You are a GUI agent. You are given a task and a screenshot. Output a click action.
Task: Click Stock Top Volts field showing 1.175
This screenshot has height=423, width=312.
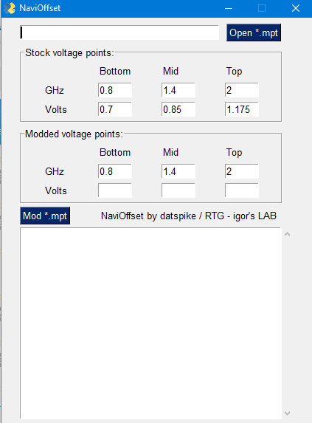tap(242, 109)
